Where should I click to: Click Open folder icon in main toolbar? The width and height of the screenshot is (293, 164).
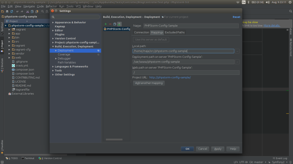pos(3,11)
